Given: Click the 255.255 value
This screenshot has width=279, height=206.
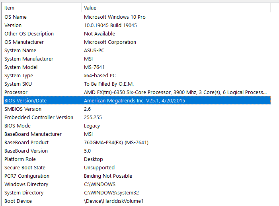Looking at the screenshot, I should point(93,117).
